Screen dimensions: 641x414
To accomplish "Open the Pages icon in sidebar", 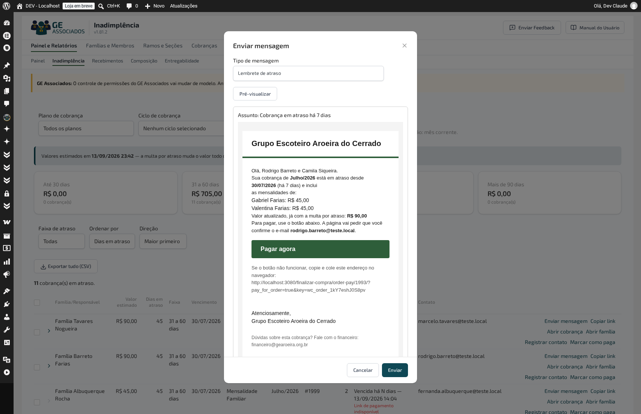I will pos(7,91).
